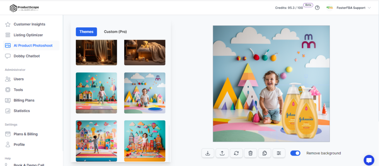
Task: Click the Billing Plans icon
Action: [8, 100]
